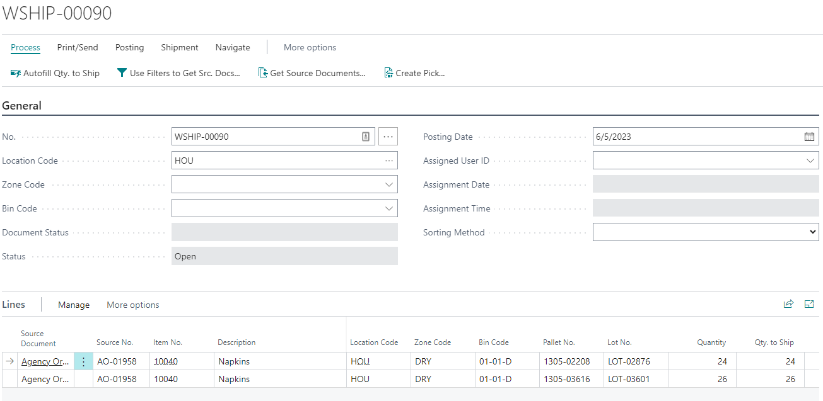
Task: Expand the Bin Code dropdown
Action: coord(389,208)
